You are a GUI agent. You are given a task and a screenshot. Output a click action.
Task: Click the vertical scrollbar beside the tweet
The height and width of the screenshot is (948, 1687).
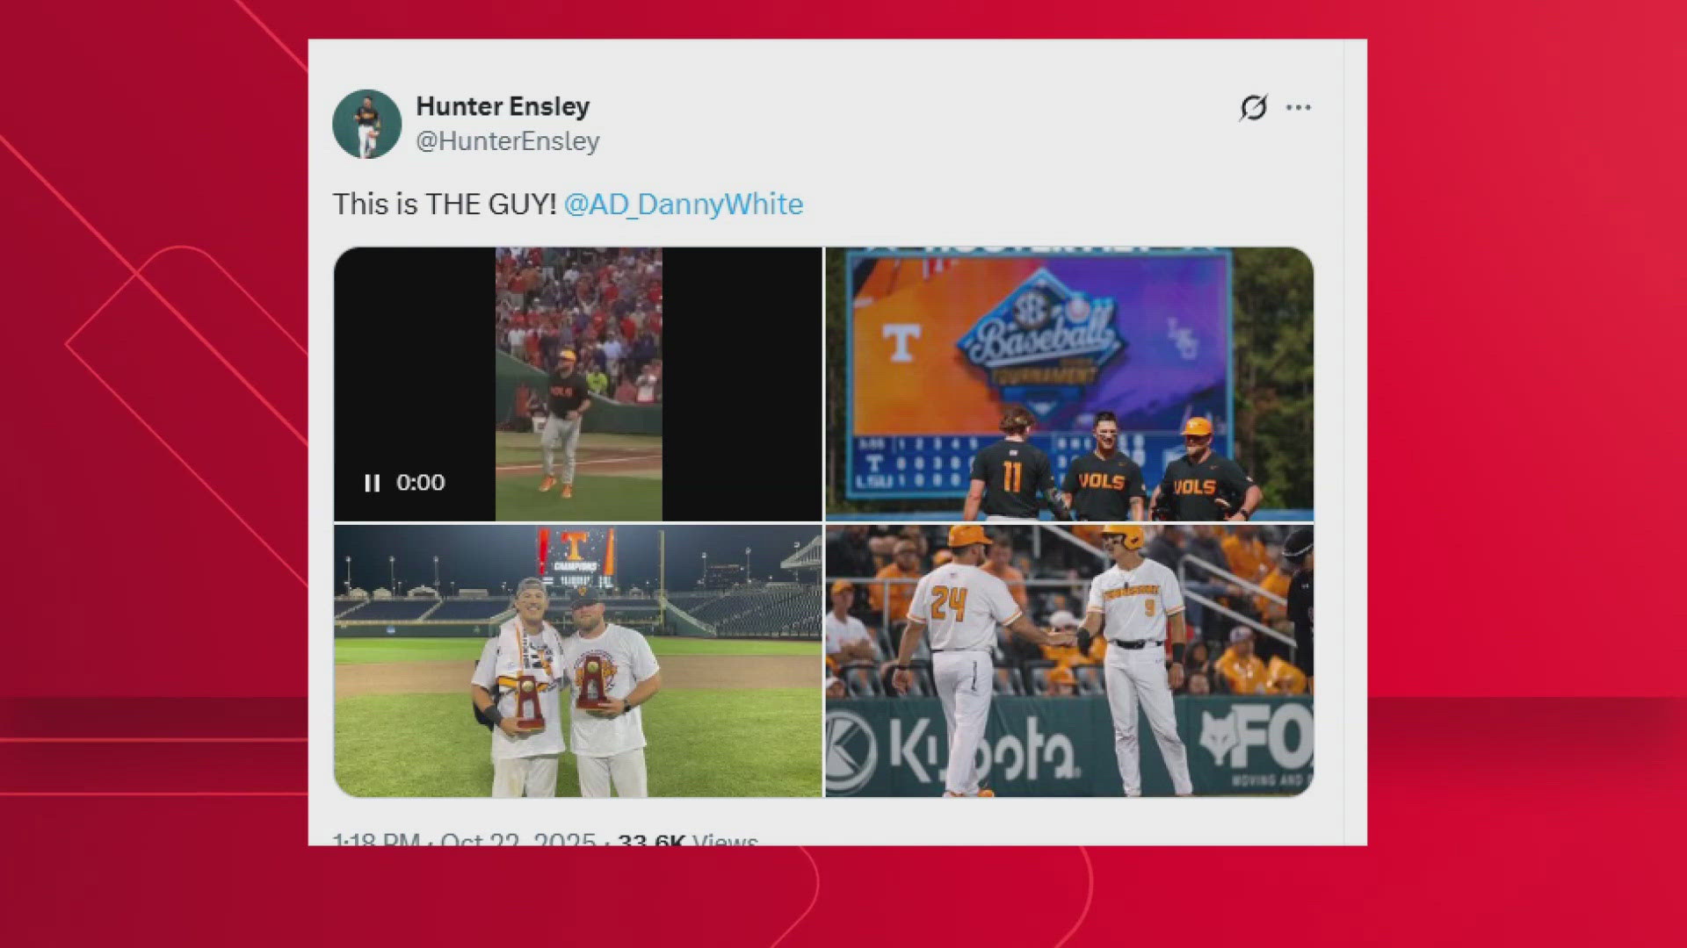click(1355, 439)
